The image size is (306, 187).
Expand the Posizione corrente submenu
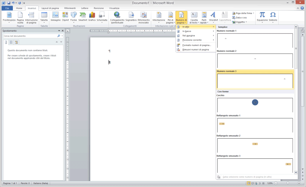[x=195, y=40]
